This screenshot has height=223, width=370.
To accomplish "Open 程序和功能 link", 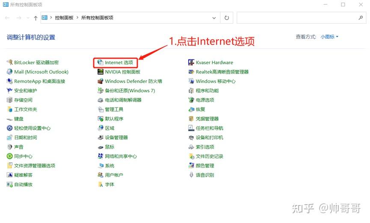I will point(207,91).
